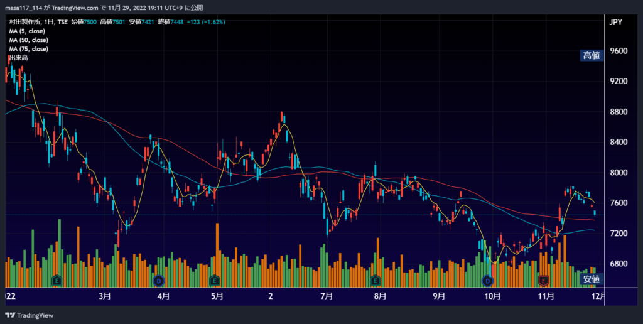
Task: Click the 7200 price axis label
Action: tap(619, 234)
